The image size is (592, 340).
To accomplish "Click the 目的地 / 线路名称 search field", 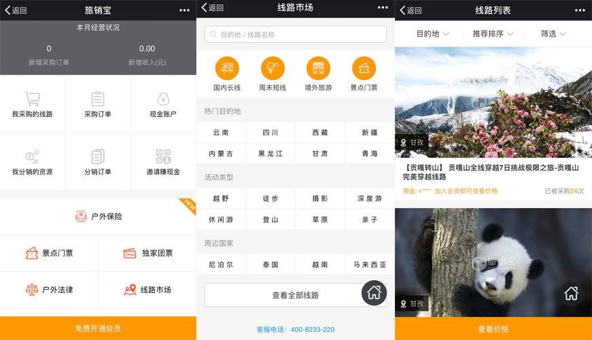I will coord(296,34).
